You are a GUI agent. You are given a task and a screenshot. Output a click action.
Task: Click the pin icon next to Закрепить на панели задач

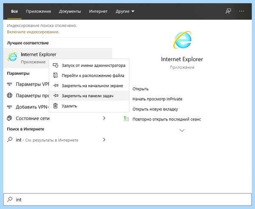tap(56, 95)
